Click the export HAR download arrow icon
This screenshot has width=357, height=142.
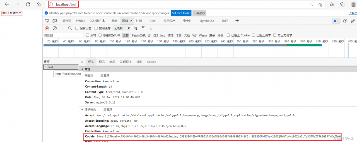151,28
